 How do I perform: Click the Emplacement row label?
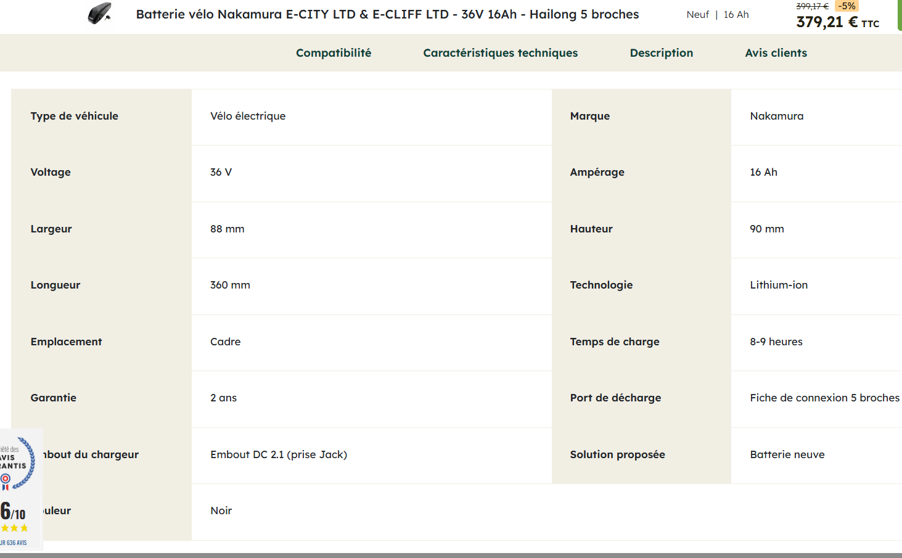pyautogui.click(x=66, y=342)
